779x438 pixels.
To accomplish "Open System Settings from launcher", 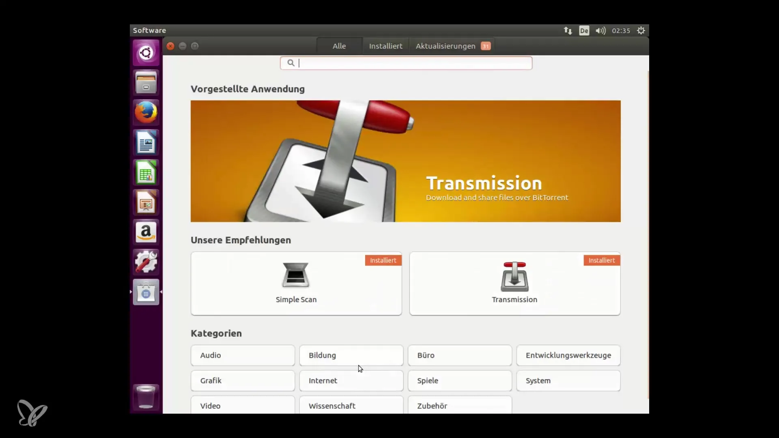I will [x=146, y=262].
